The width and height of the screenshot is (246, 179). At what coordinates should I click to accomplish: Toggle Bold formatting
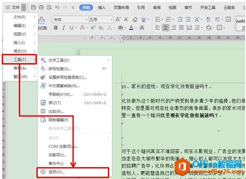coord(56,28)
